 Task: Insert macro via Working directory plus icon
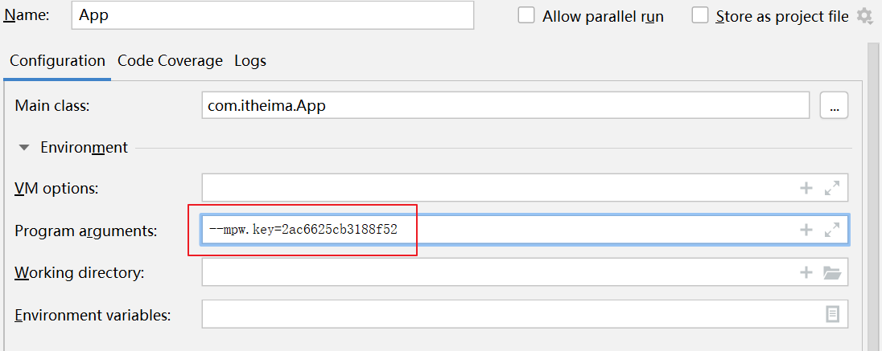[x=806, y=272]
